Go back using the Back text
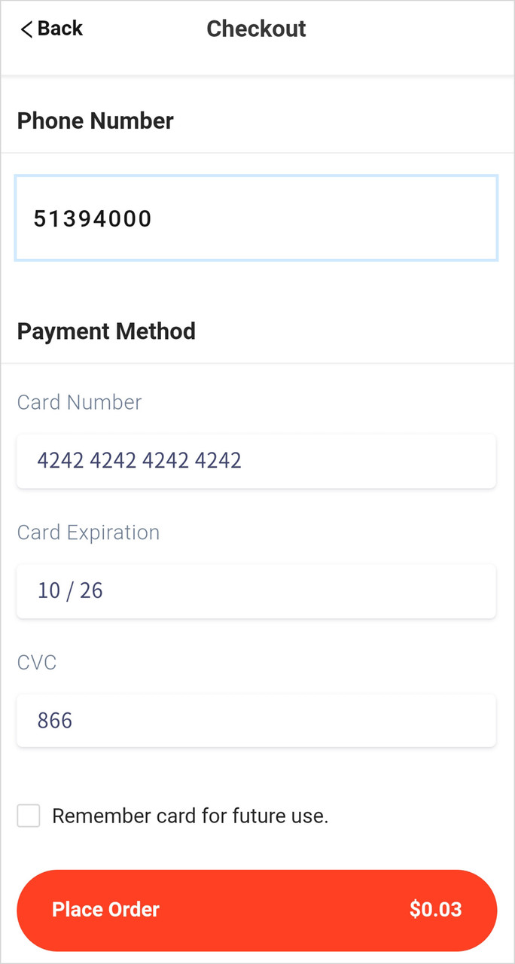The width and height of the screenshot is (515, 964). pyautogui.click(x=60, y=29)
